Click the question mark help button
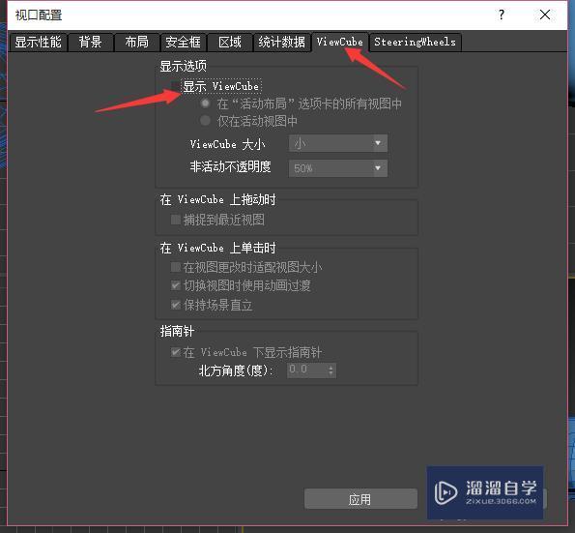This screenshot has height=533, width=575. click(501, 15)
